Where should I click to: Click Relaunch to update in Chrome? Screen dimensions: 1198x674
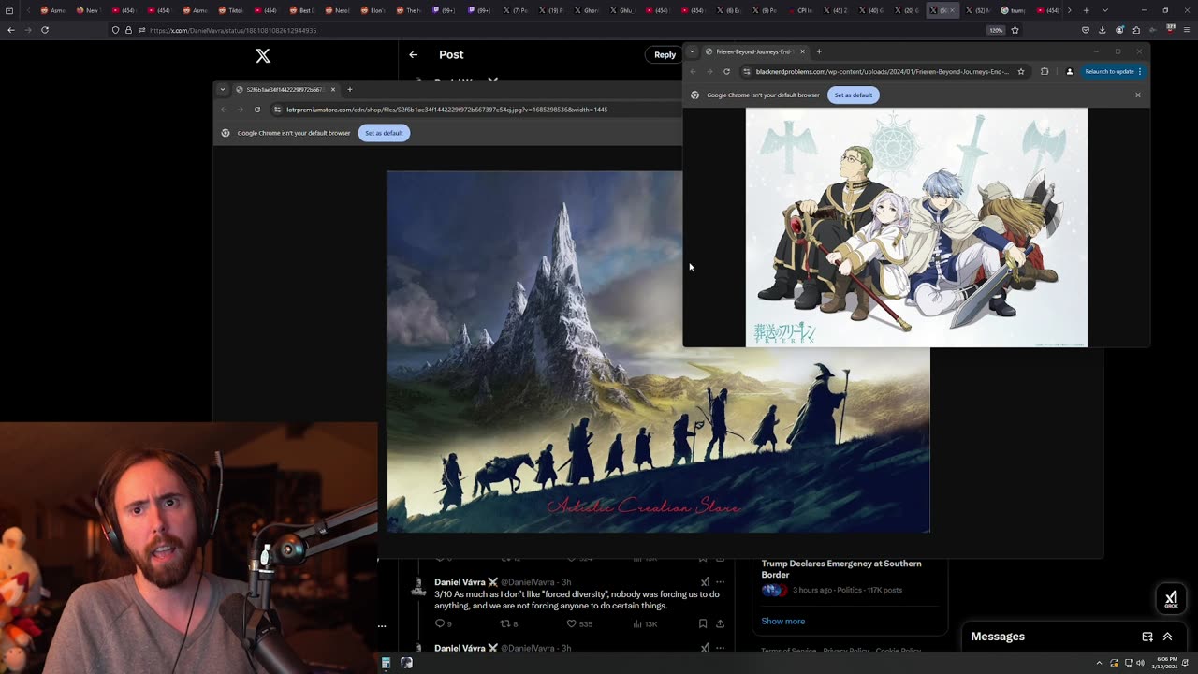1113,71
